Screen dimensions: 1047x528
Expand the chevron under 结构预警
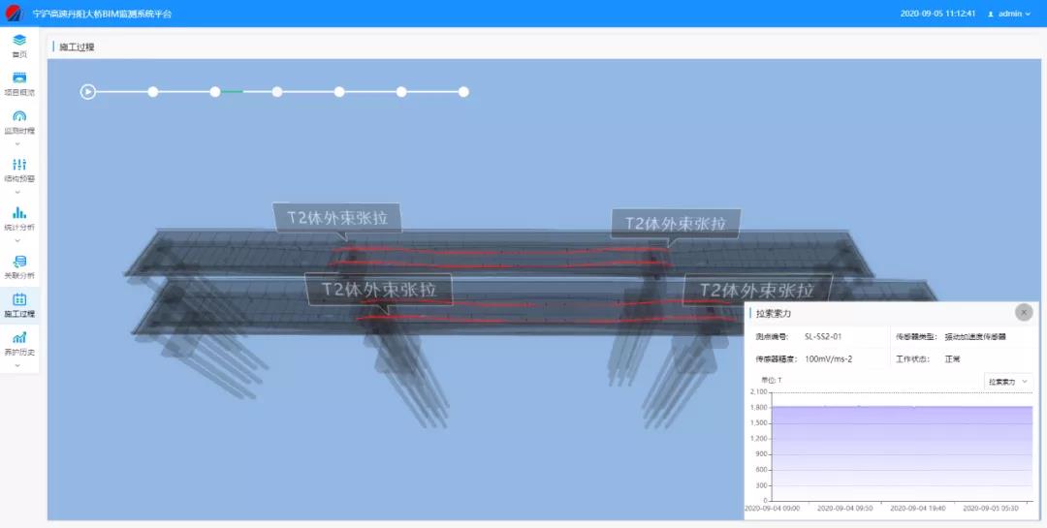pos(19,192)
